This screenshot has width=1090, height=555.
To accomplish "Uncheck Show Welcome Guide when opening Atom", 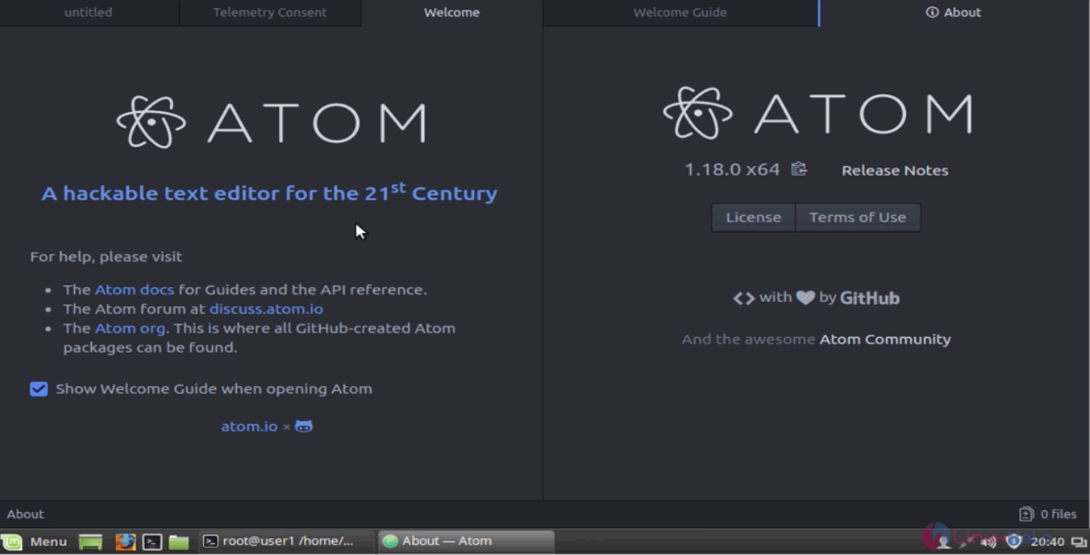I will click(x=39, y=389).
